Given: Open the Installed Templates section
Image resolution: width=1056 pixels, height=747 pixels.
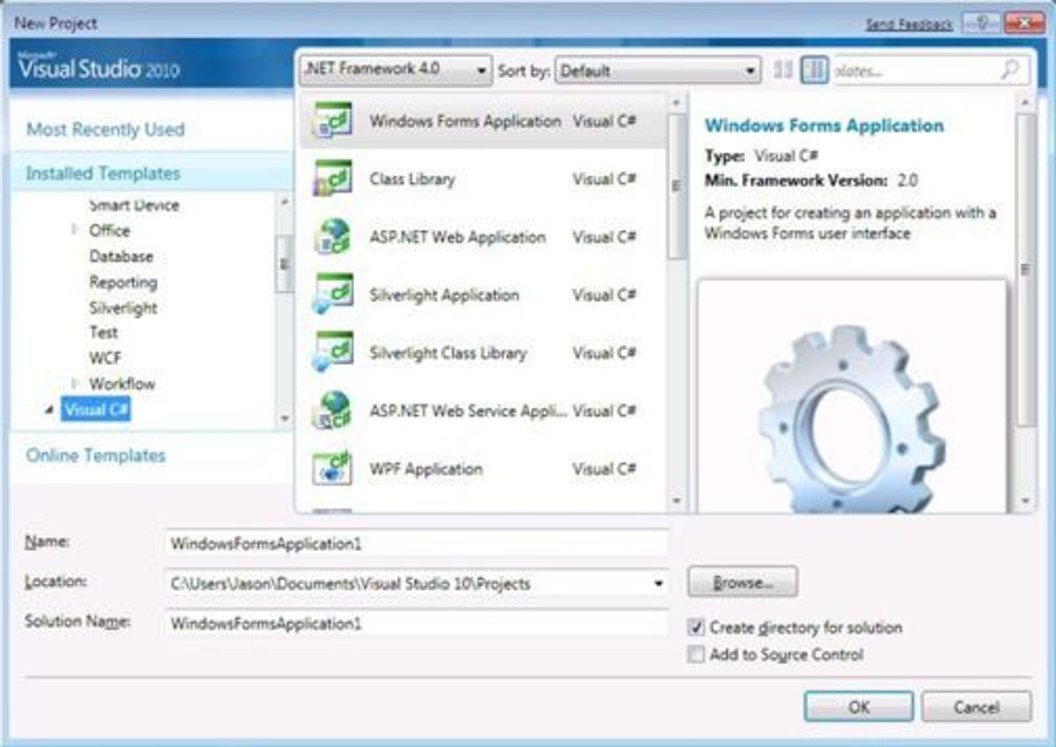Looking at the screenshot, I should [103, 173].
